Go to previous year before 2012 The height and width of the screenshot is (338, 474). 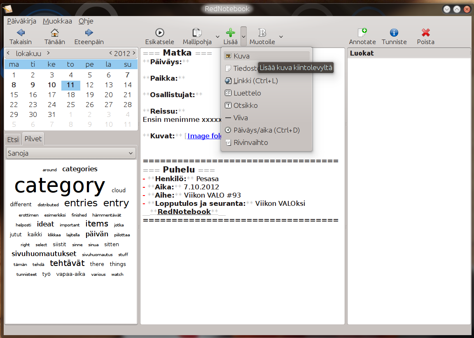111,53
